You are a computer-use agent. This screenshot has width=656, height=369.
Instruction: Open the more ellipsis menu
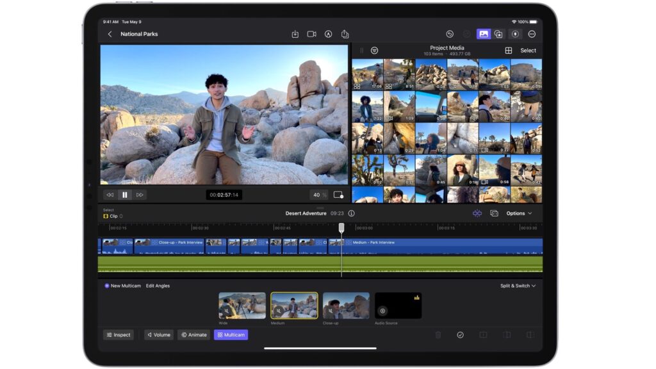532,35
